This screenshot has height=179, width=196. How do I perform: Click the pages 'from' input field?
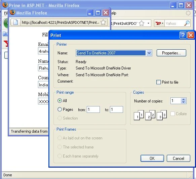click(x=93, y=109)
